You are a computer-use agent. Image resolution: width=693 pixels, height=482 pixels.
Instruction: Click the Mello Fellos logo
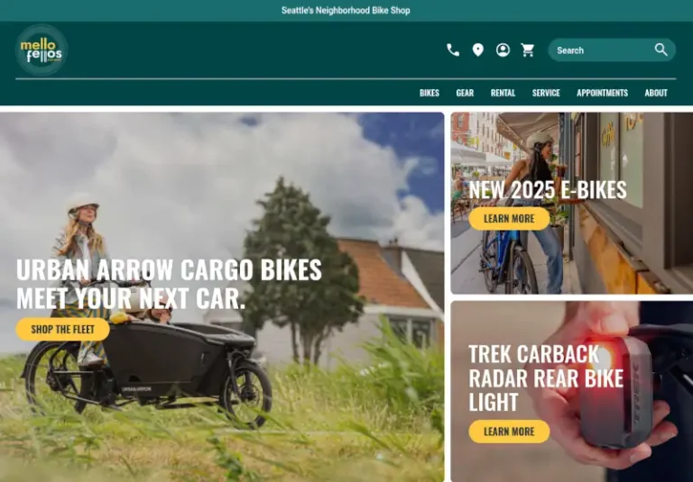(42, 50)
